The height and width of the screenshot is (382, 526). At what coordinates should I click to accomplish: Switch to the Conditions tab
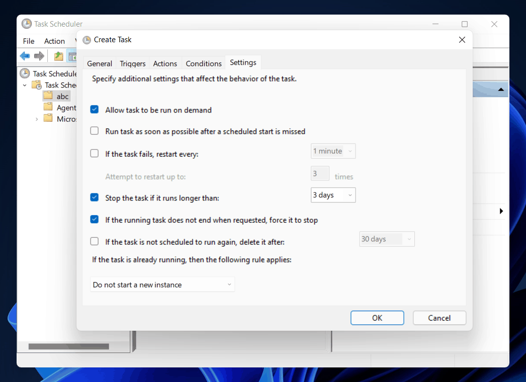(x=204, y=63)
